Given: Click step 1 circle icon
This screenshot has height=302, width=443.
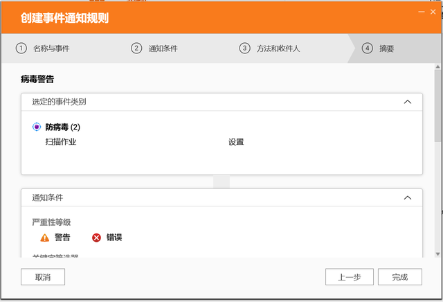Looking at the screenshot, I should pos(21,48).
